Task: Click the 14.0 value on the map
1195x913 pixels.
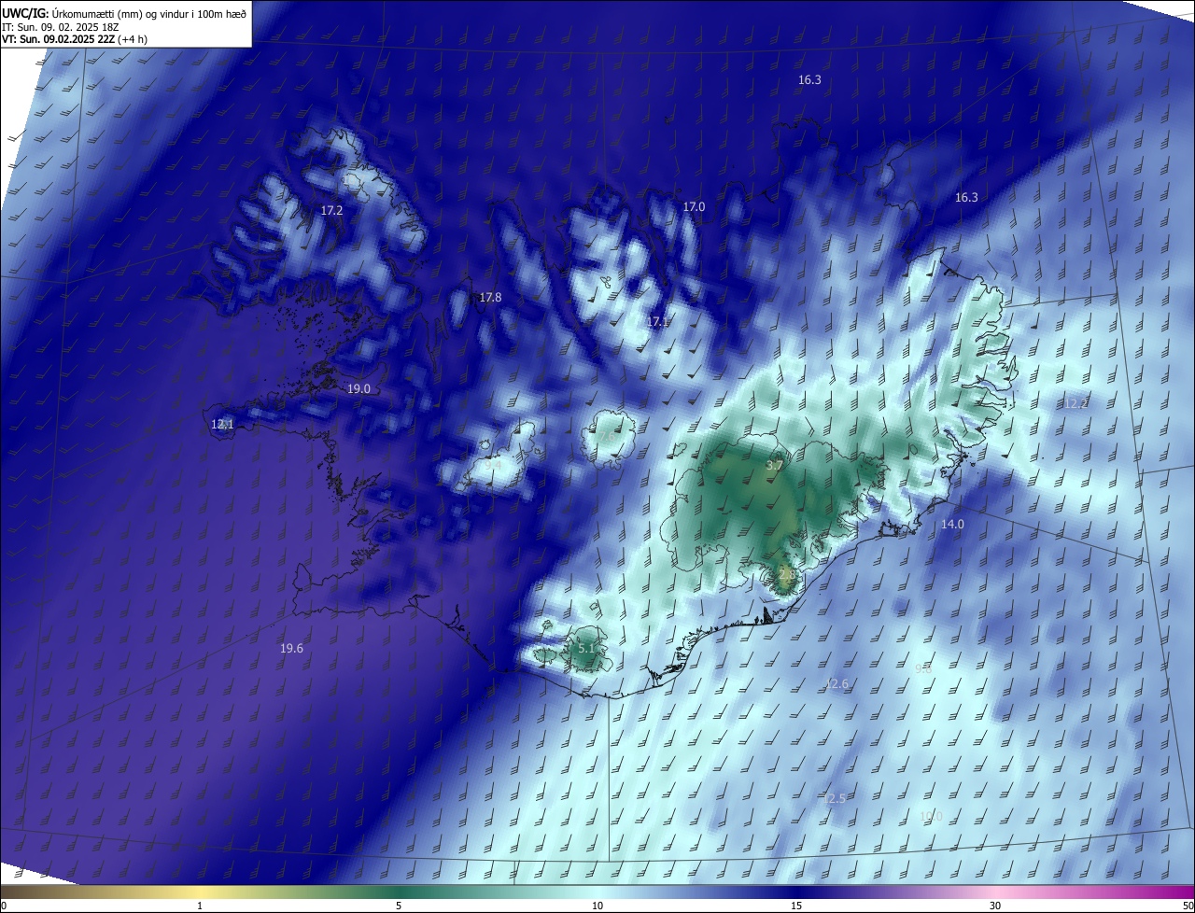Action: click(x=951, y=525)
